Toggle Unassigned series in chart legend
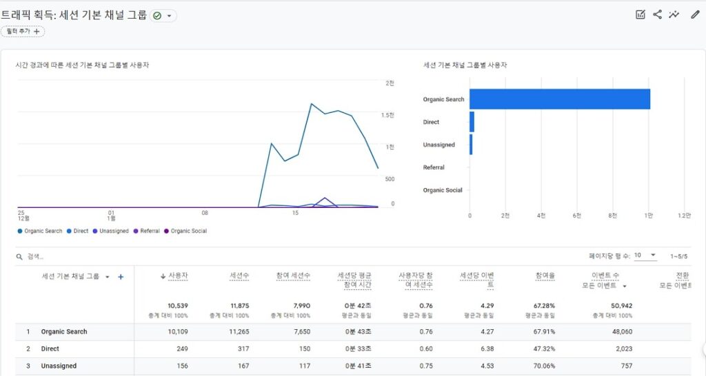This screenshot has width=706, height=376. click(x=110, y=231)
